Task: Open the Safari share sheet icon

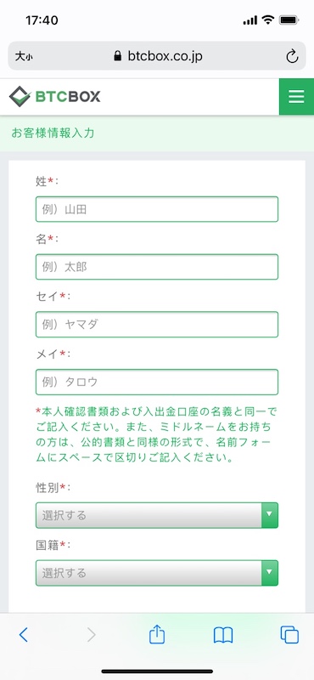Action: (x=157, y=634)
